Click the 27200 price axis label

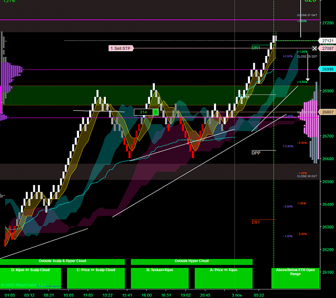pyautogui.click(x=328, y=23)
